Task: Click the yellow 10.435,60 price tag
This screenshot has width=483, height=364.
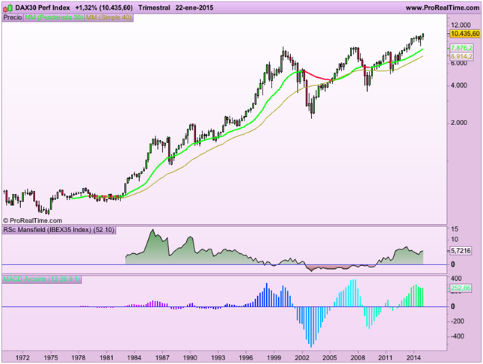Action: tap(465, 34)
